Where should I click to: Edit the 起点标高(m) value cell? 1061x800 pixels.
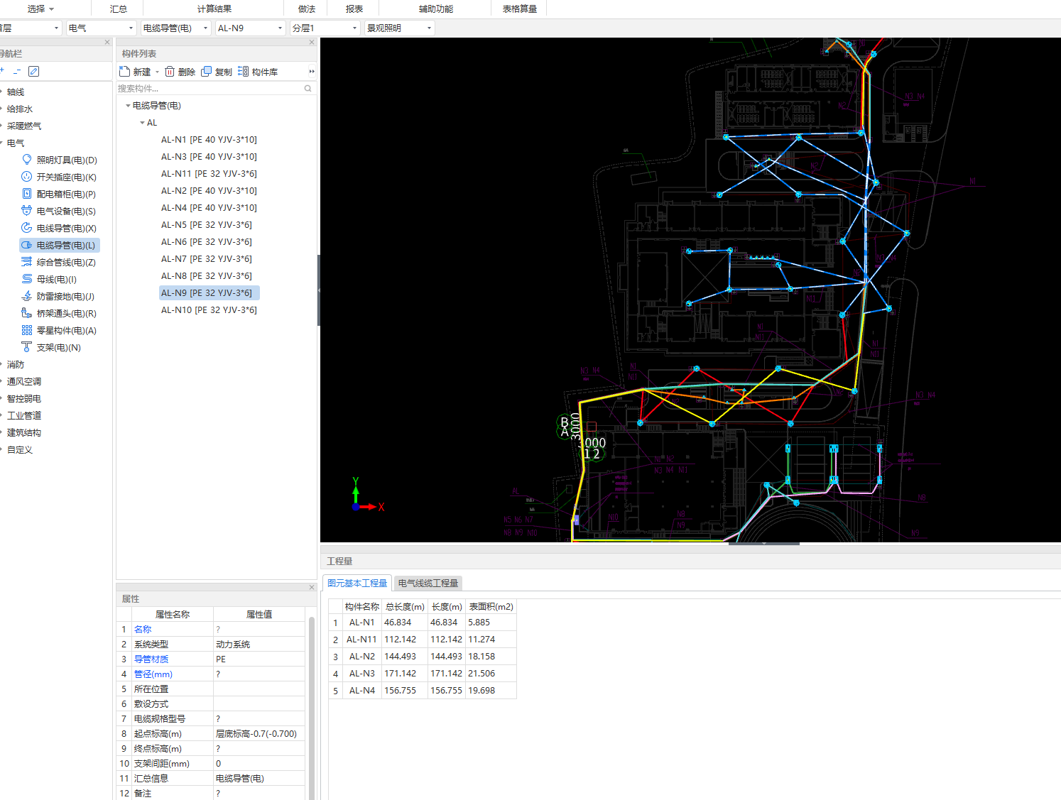(x=259, y=734)
